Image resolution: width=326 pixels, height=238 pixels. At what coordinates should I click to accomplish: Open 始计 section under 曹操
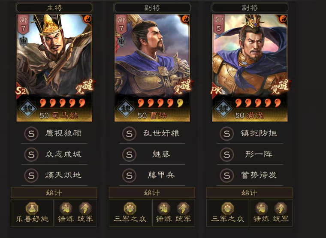[152, 193]
